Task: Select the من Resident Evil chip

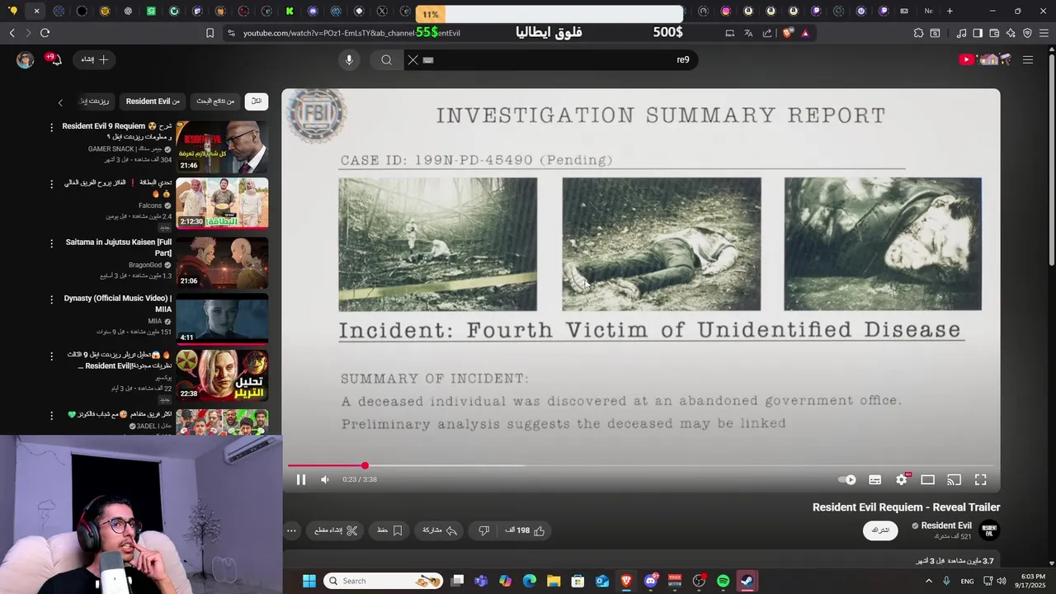Action: 153,101
